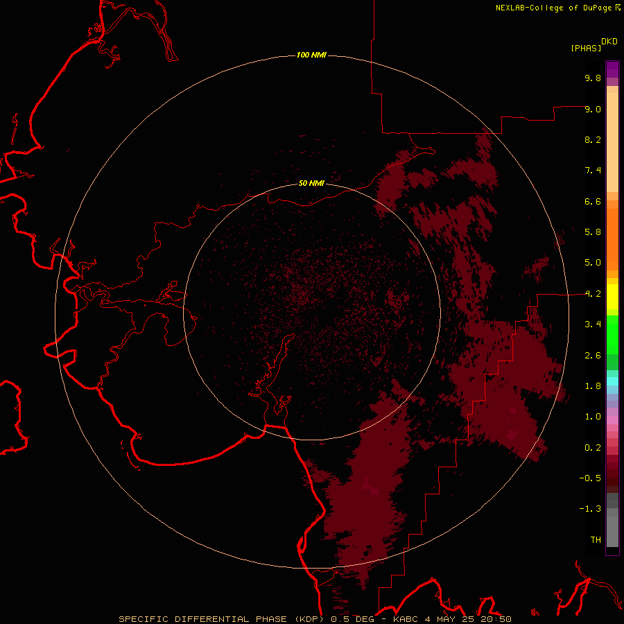
Task: Click the 9.8 scale value
Action: 593,78
